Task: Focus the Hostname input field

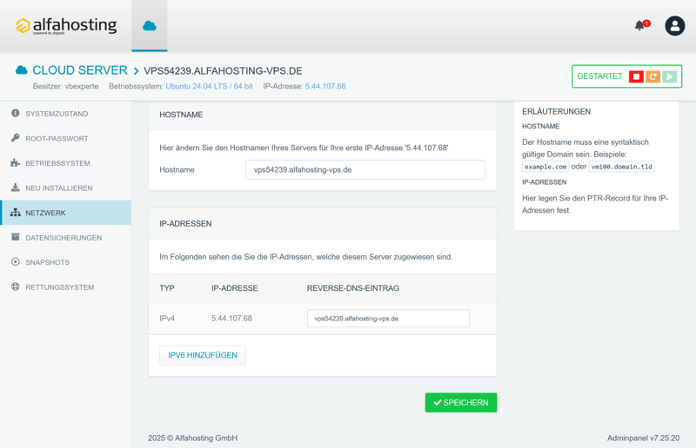Action: 365,169
